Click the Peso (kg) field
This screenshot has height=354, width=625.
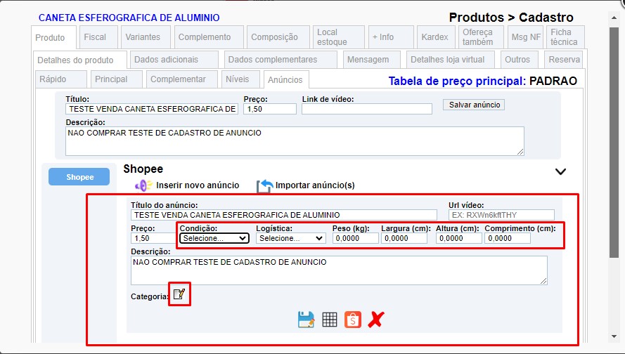click(x=356, y=238)
